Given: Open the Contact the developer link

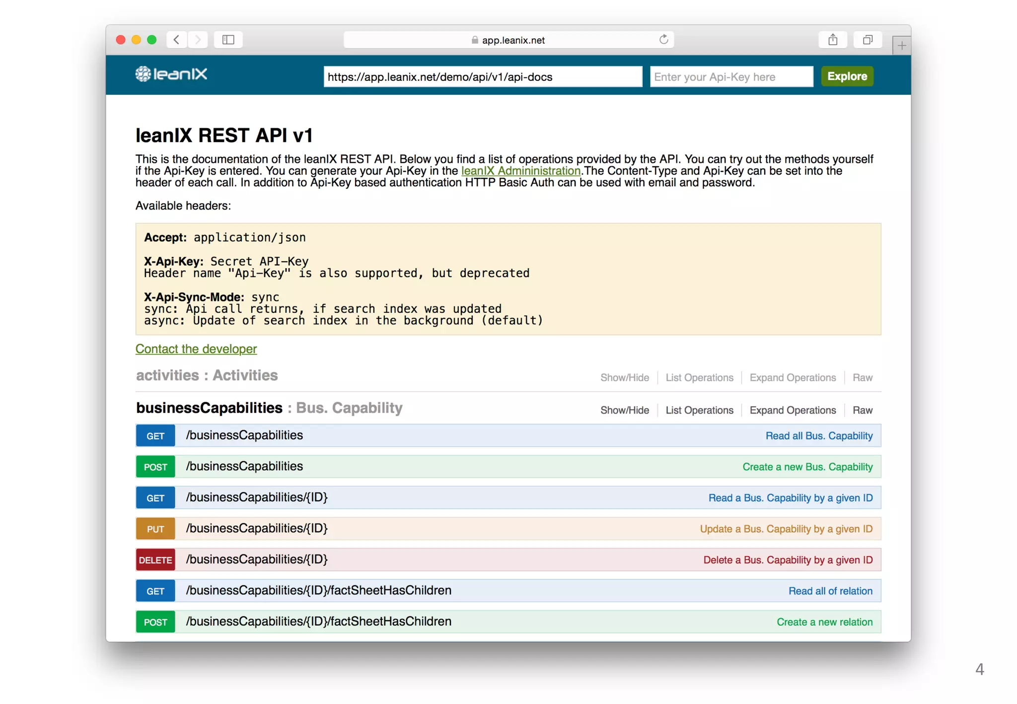Looking at the screenshot, I should click(196, 349).
